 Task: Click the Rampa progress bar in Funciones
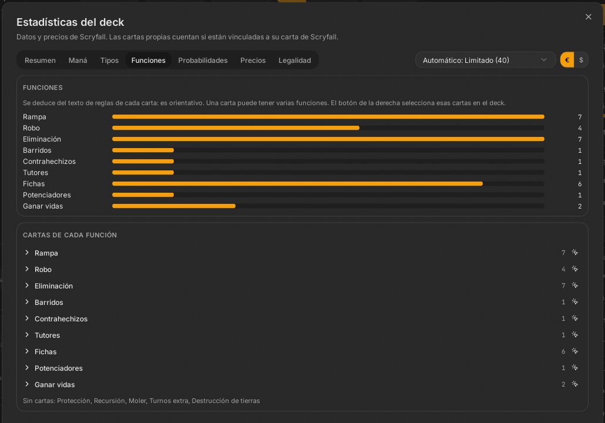pyautogui.click(x=328, y=116)
